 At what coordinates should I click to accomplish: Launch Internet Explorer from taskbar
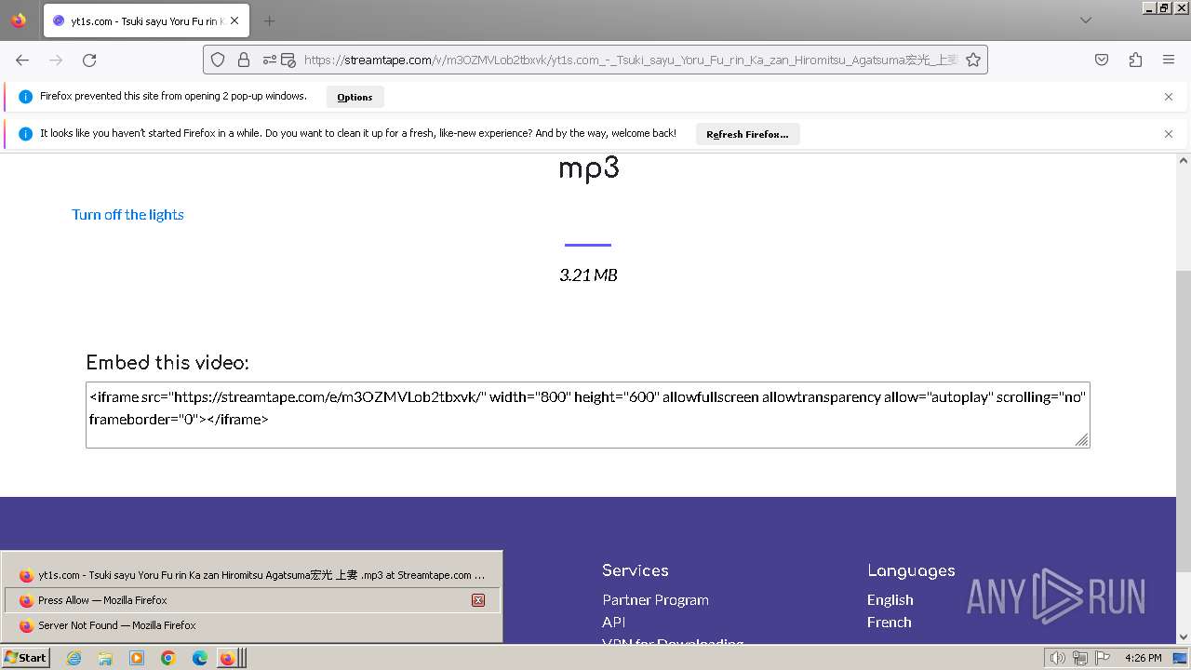coord(74,658)
